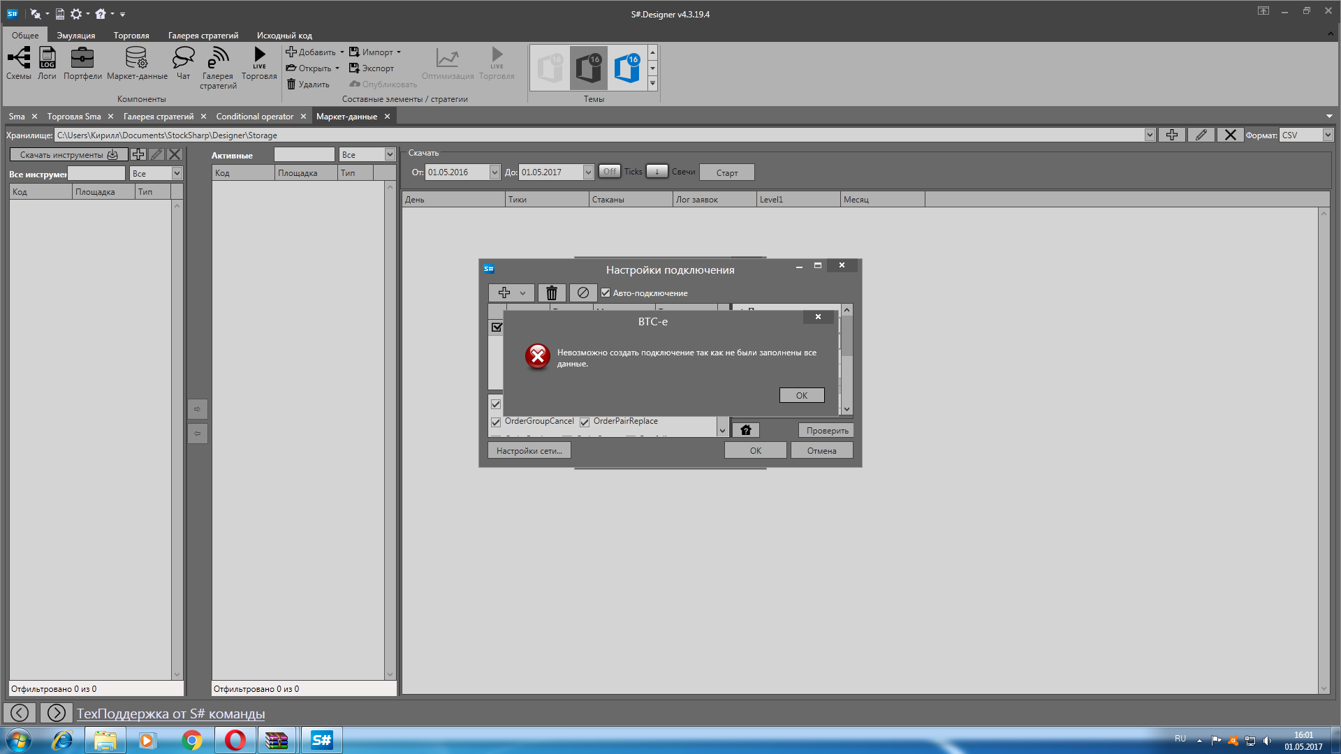Open the Торговля Sma document tab
This screenshot has height=754, width=1341.
coord(74,117)
